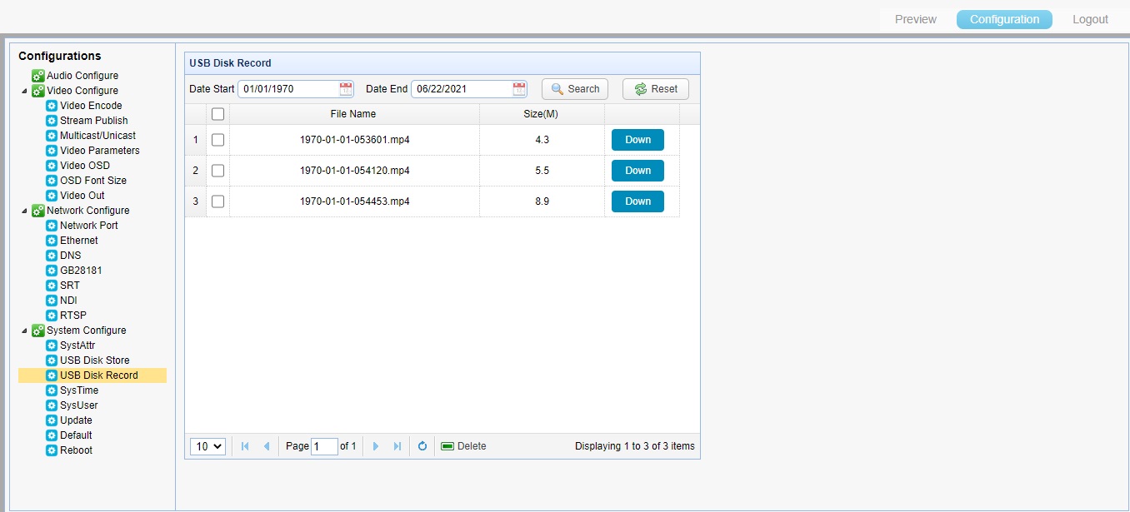The width and height of the screenshot is (1130, 512).
Task: Toggle the select-all checkbox in header
Action: 218,114
